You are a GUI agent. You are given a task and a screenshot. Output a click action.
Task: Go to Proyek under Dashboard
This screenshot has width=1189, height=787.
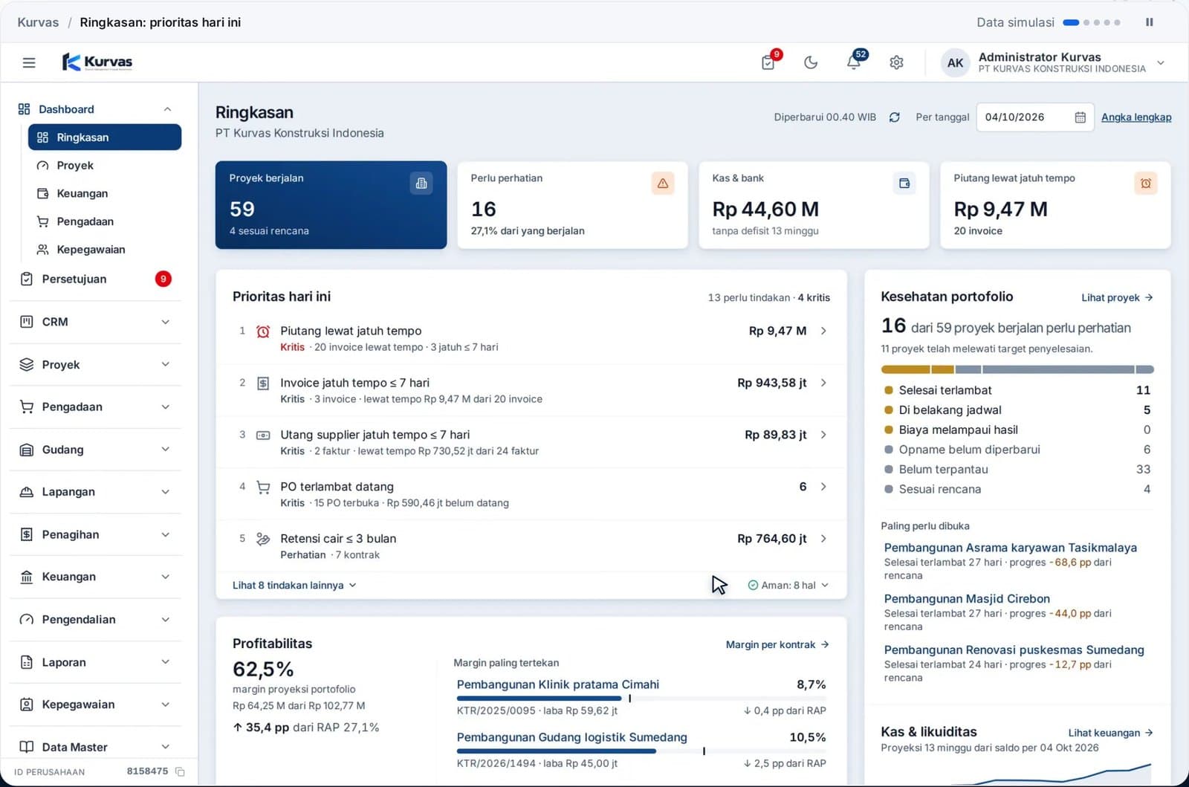point(105,166)
